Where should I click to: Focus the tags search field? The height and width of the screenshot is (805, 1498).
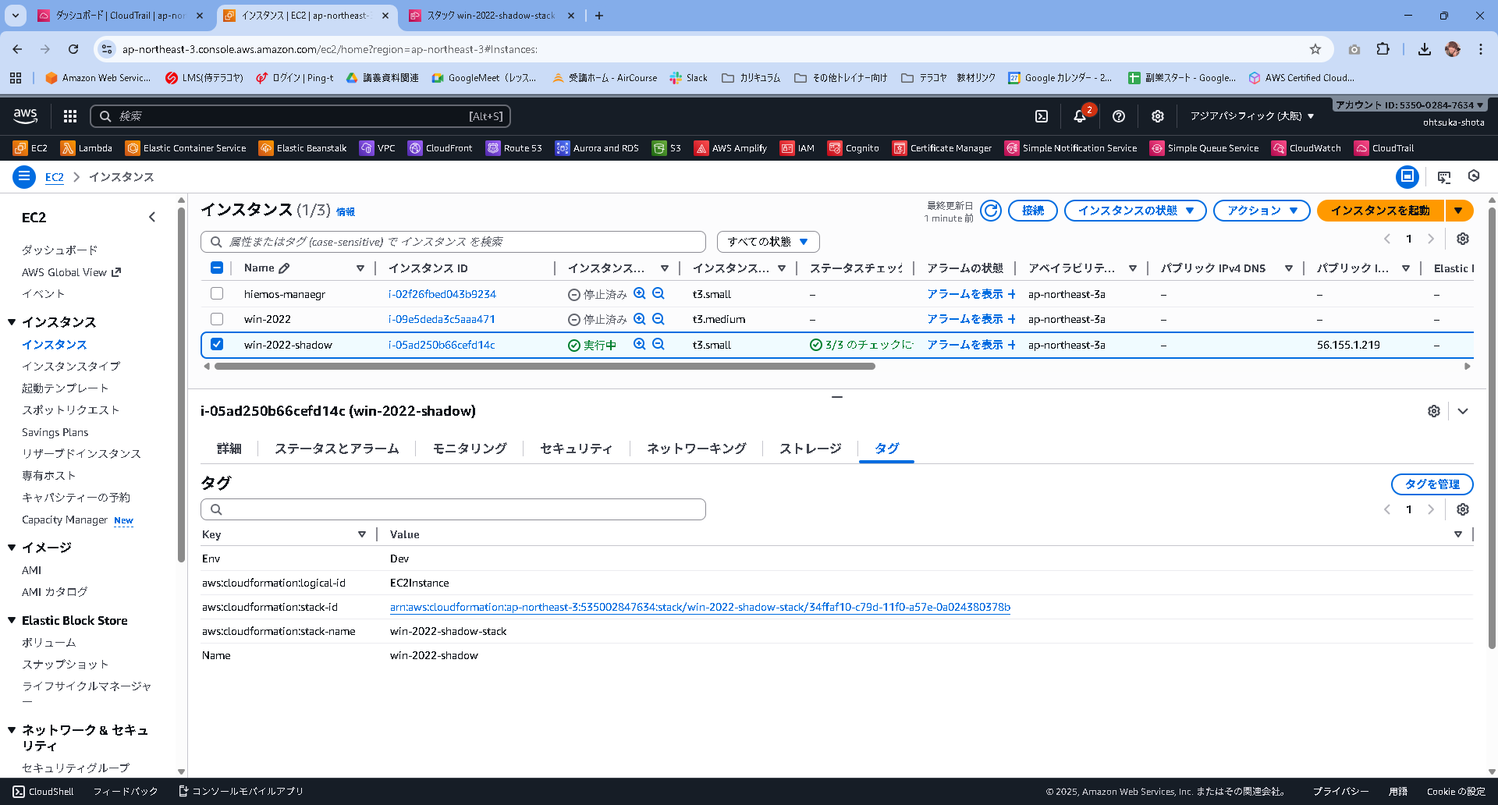[453, 509]
